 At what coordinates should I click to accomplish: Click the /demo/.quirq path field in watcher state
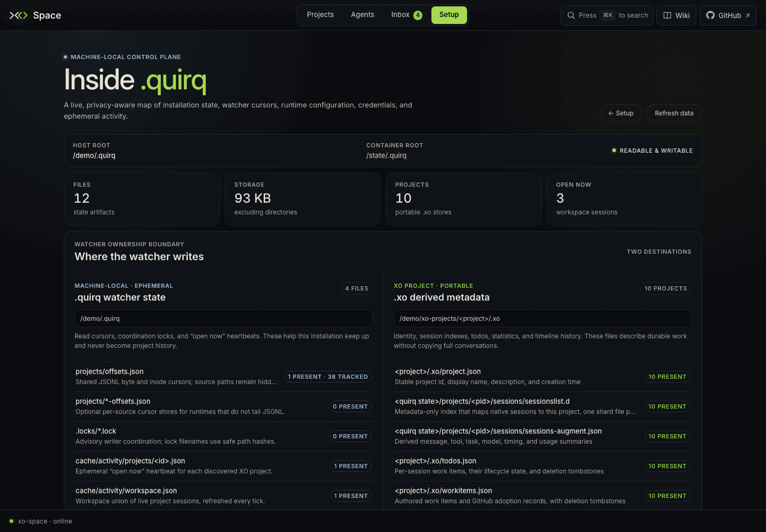point(223,319)
